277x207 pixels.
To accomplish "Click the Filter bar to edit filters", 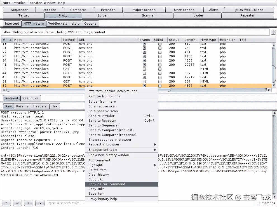I will (135, 32).
